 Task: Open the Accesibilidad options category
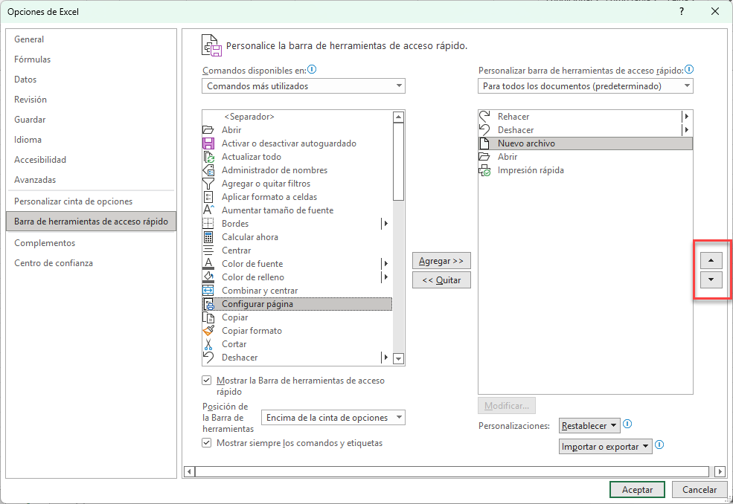[91, 160]
